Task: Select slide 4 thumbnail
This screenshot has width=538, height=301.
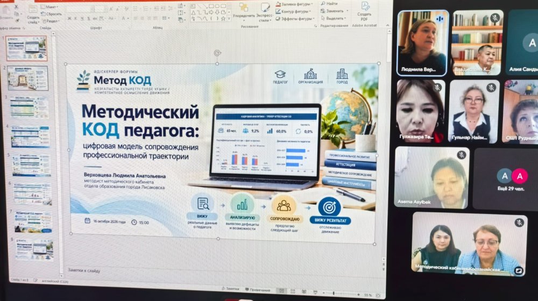Action: click(x=30, y=137)
